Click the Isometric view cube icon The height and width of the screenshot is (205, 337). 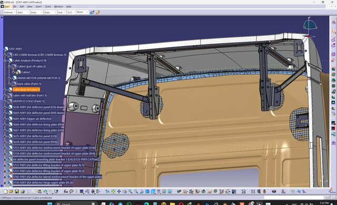pyautogui.click(x=153, y=191)
